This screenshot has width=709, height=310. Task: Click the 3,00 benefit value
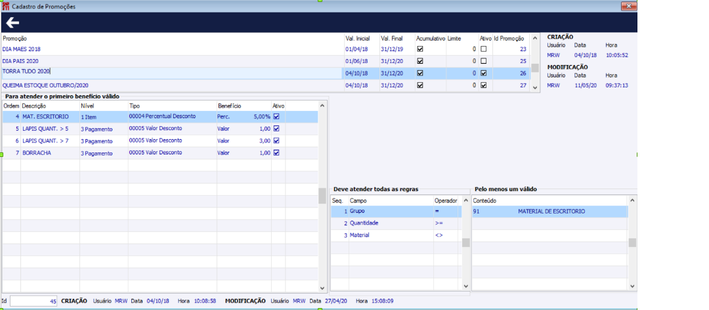[x=265, y=141]
